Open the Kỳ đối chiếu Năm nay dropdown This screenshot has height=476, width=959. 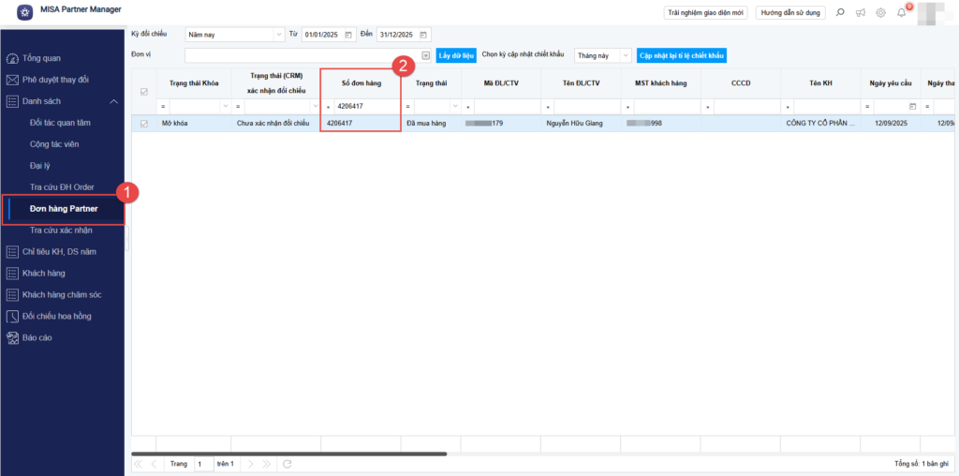(279, 35)
